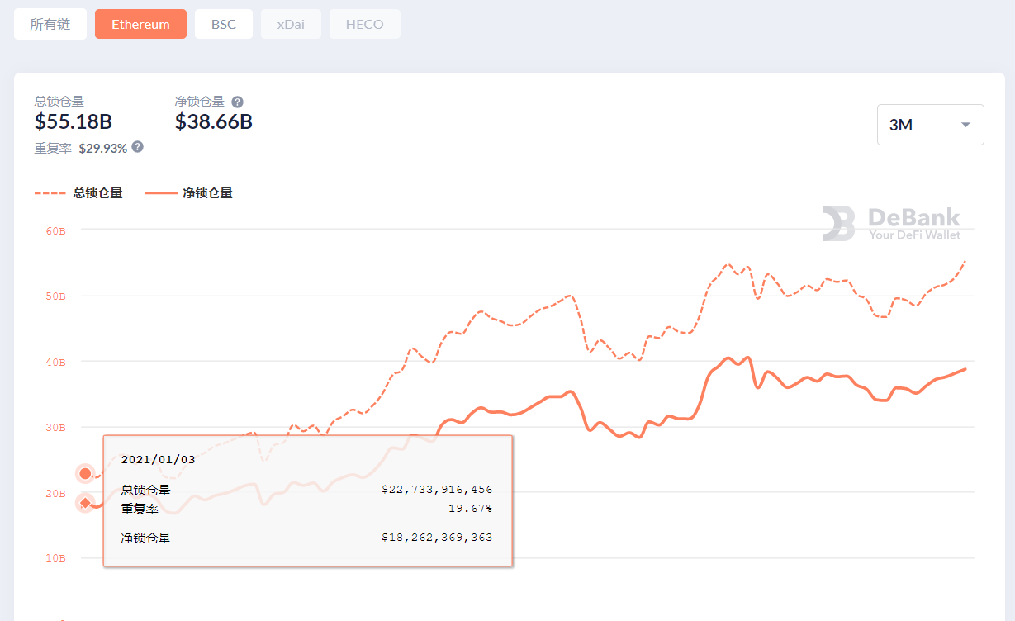Open the 3M time range dropdown
Image resolution: width=1015 pixels, height=621 pixels.
click(x=930, y=125)
